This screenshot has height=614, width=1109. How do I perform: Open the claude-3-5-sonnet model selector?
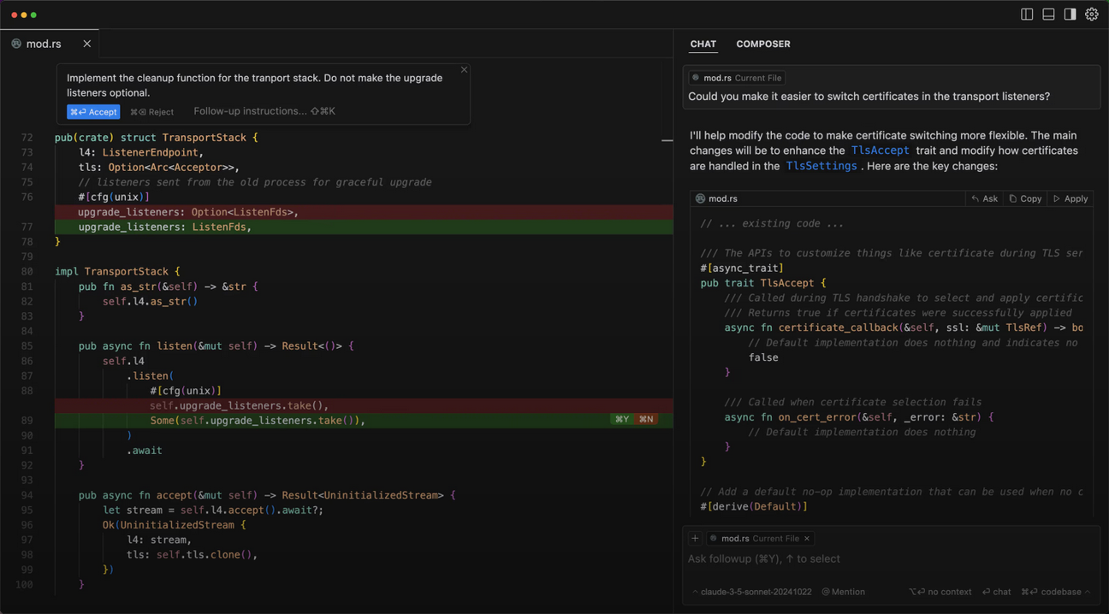point(751,591)
